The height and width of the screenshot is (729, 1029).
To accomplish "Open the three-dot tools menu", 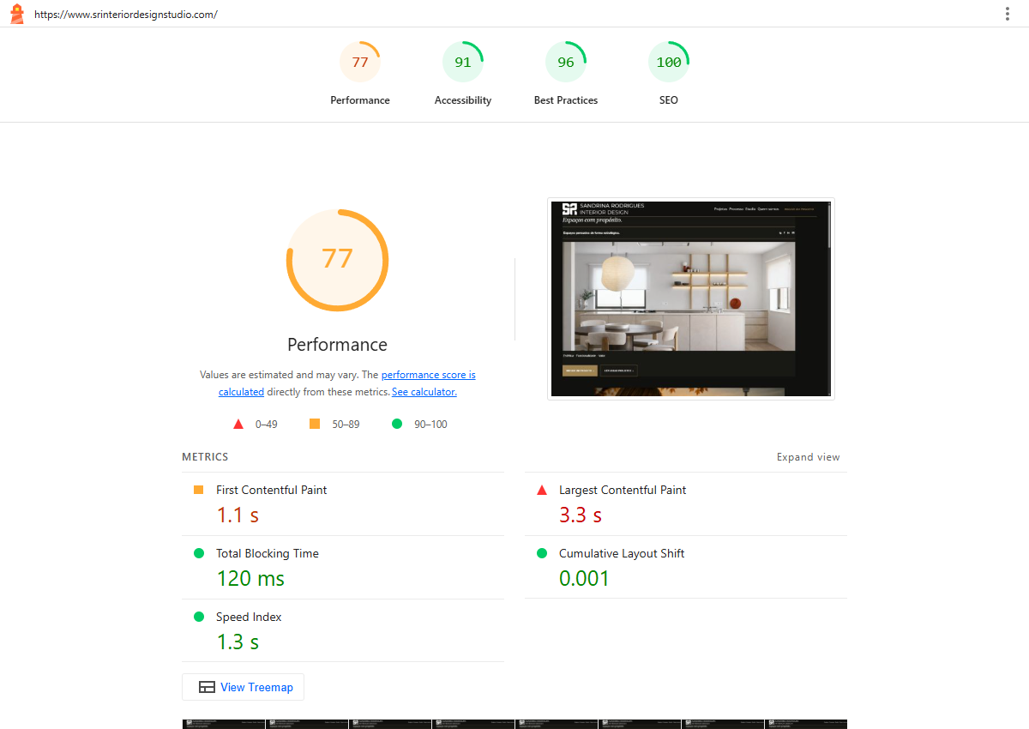I will coord(1008,14).
